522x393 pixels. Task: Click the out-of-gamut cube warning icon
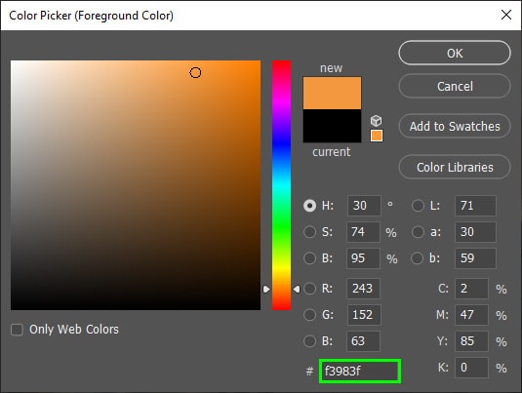(377, 121)
